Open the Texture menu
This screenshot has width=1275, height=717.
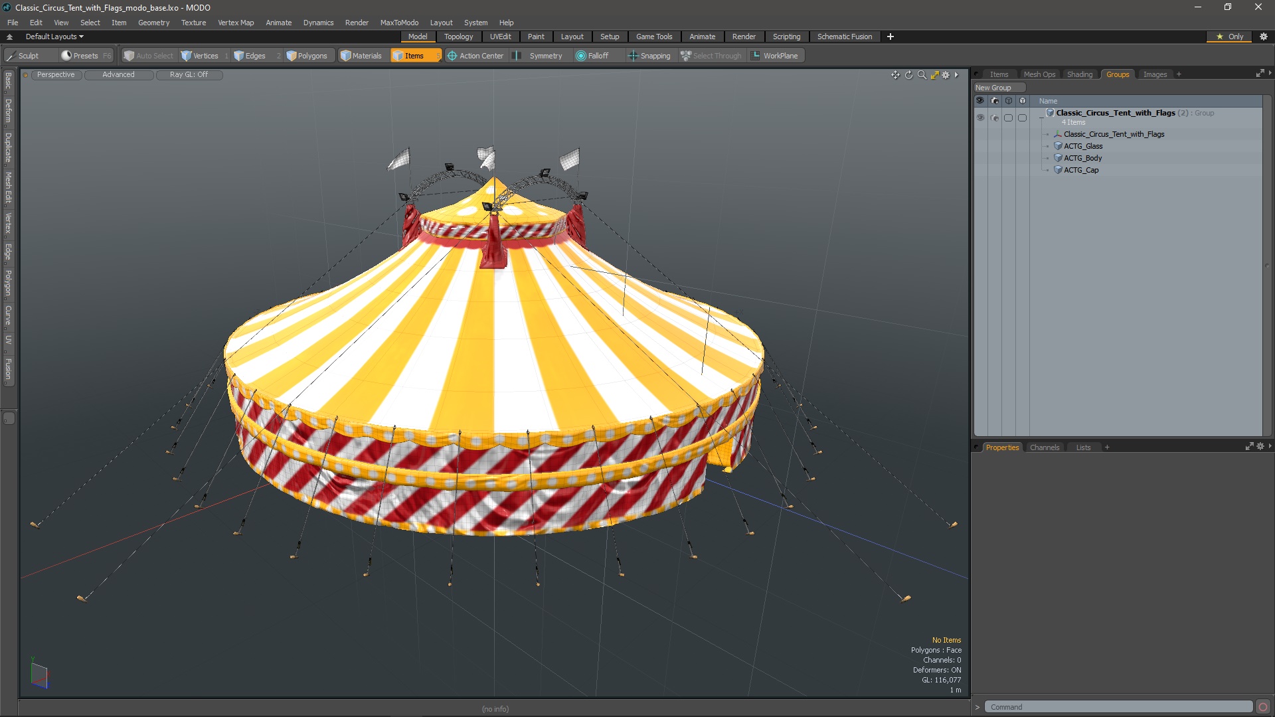tap(193, 23)
